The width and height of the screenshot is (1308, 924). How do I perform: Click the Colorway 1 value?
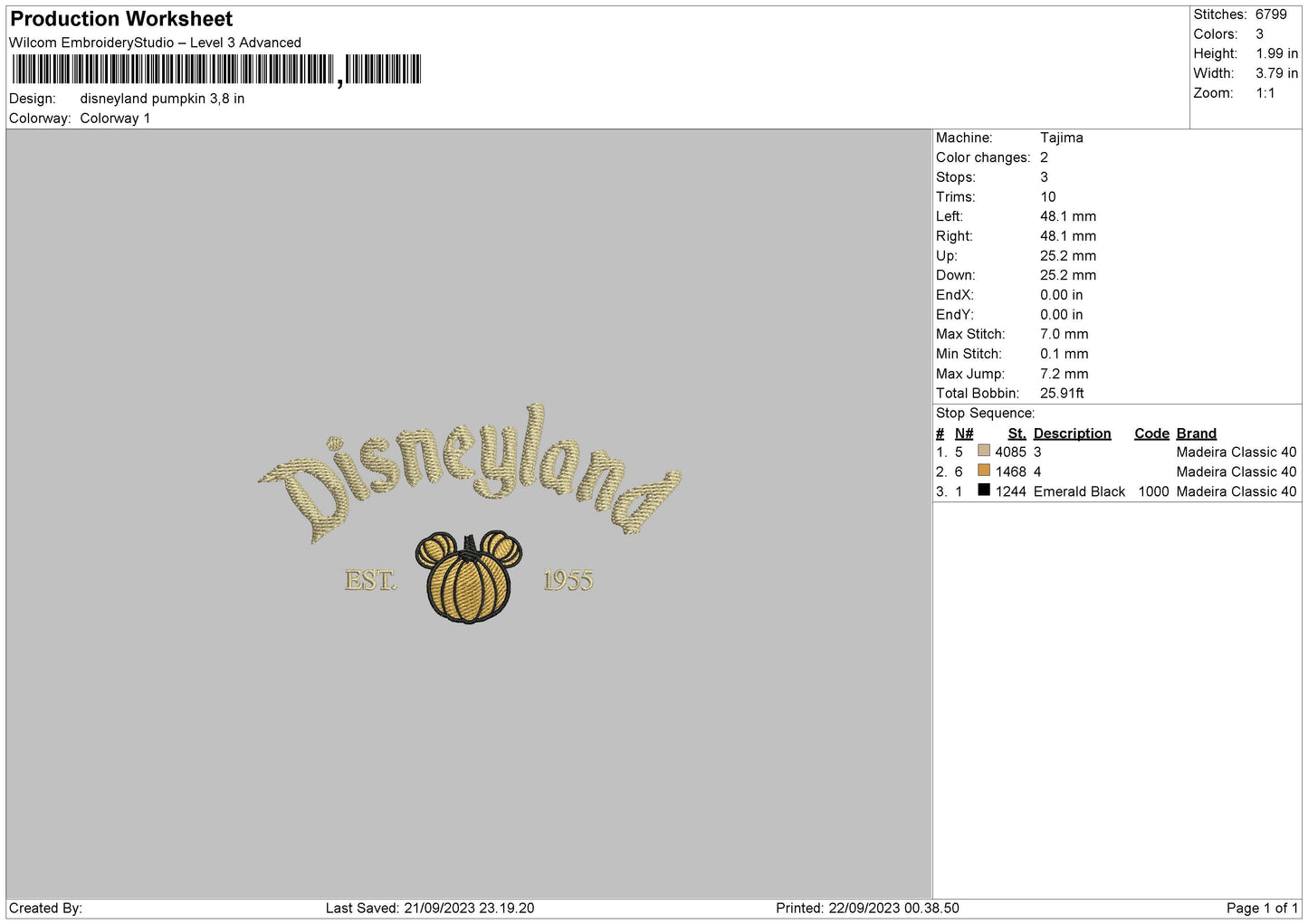click(x=115, y=119)
